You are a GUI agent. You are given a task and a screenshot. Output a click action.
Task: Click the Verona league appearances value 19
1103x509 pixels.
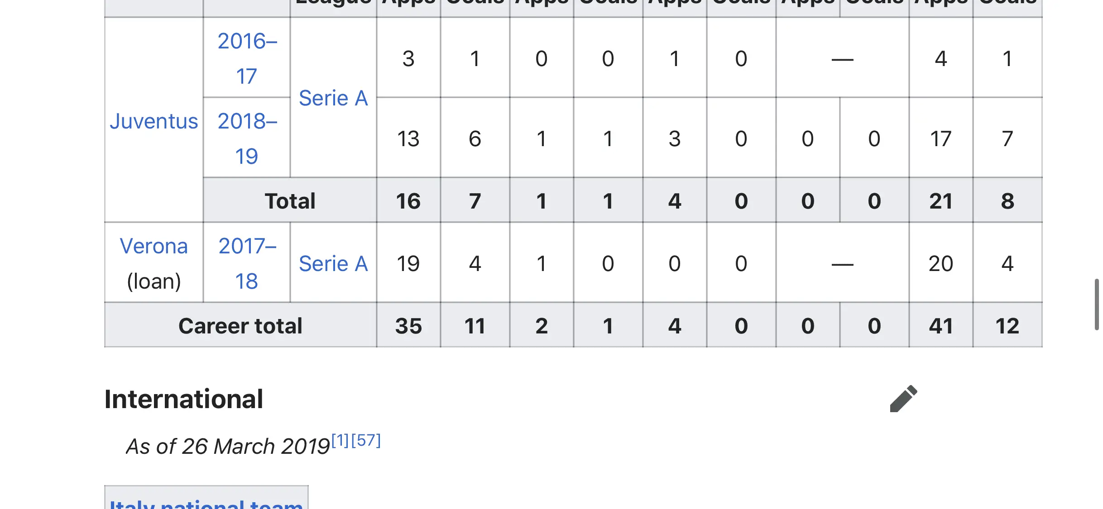[x=408, y=263]
